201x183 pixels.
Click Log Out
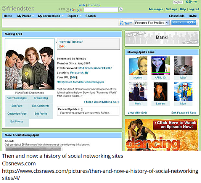click(194, 9)
